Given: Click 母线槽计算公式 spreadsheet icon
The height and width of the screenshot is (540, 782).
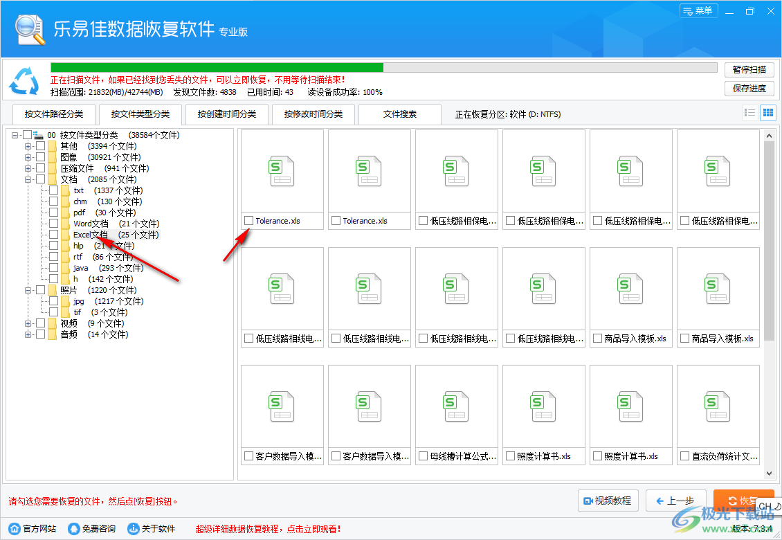Looking at the screenshot, I should click(x=456, y=407).
